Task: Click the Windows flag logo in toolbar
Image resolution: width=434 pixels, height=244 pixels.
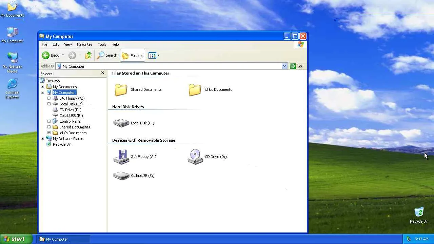Action: [x=300, y=44]
